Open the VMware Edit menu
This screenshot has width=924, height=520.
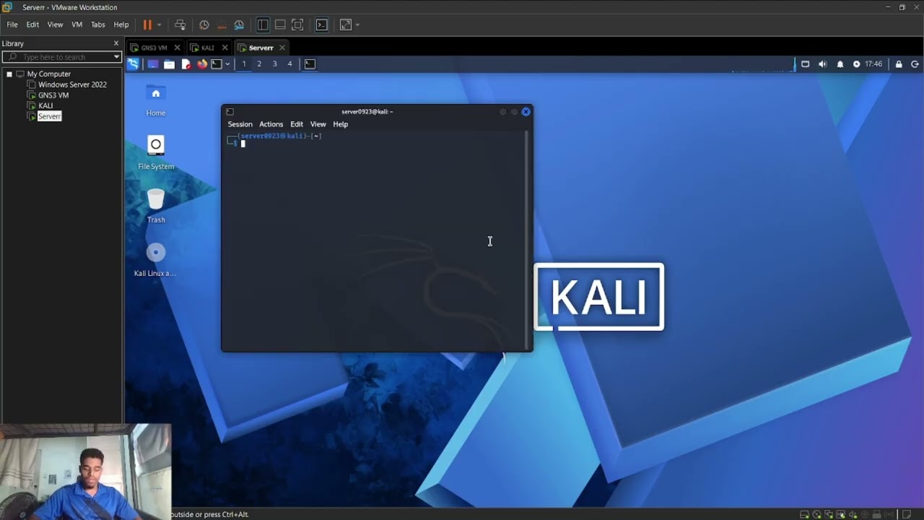click(x=32, y=25)
